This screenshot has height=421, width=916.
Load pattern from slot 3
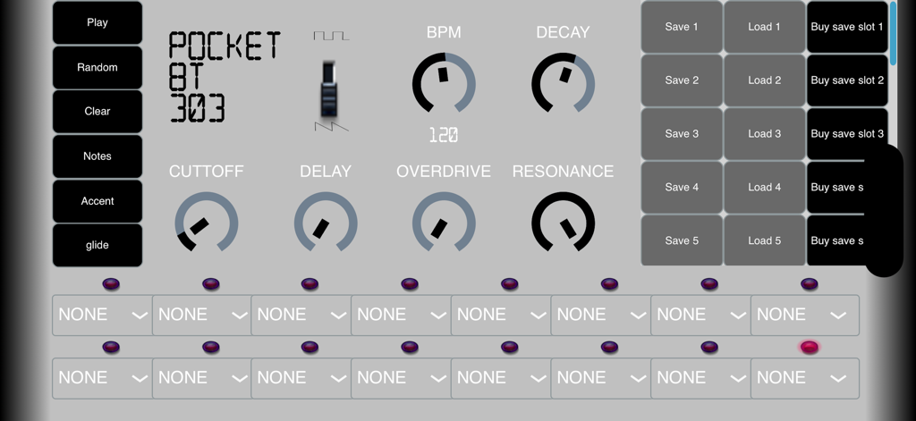coord(765,134)
